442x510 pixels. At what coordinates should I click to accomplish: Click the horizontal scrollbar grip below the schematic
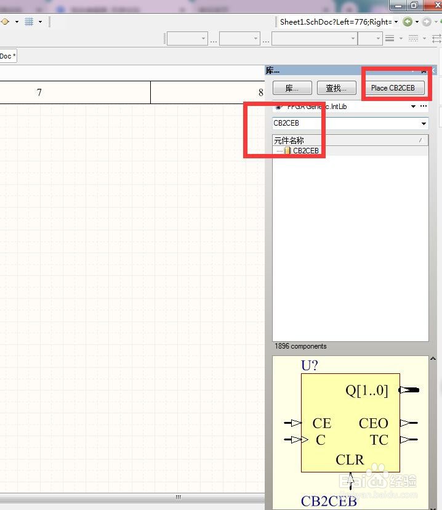pyautogui.click(x=178, y=497)
